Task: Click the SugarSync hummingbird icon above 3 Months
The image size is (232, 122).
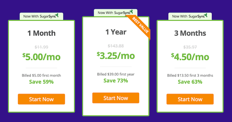Action: click(205, 15)
